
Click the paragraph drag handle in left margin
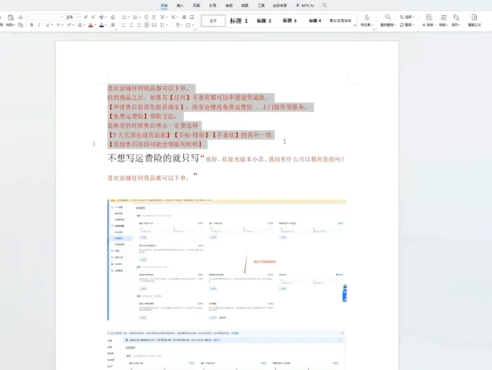tap(94, 144)
